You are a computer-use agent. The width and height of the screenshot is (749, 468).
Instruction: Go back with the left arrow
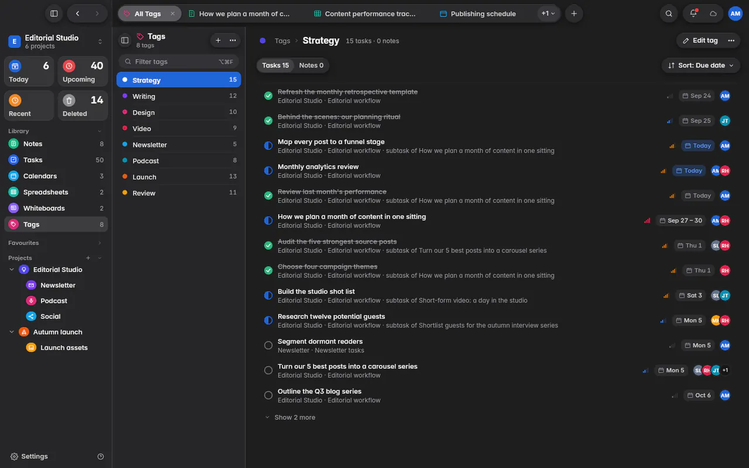click(x=77, y=13)
